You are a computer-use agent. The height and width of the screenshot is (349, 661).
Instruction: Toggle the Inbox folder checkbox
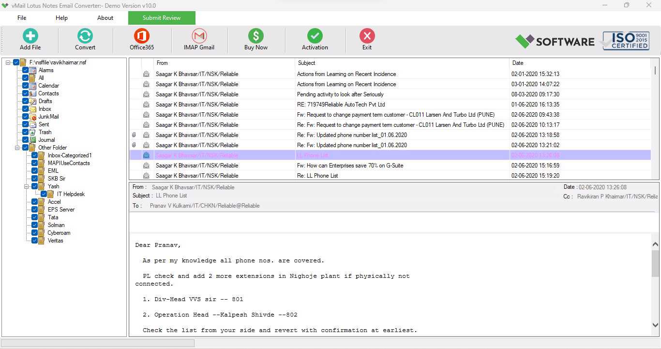pos(26,109)
